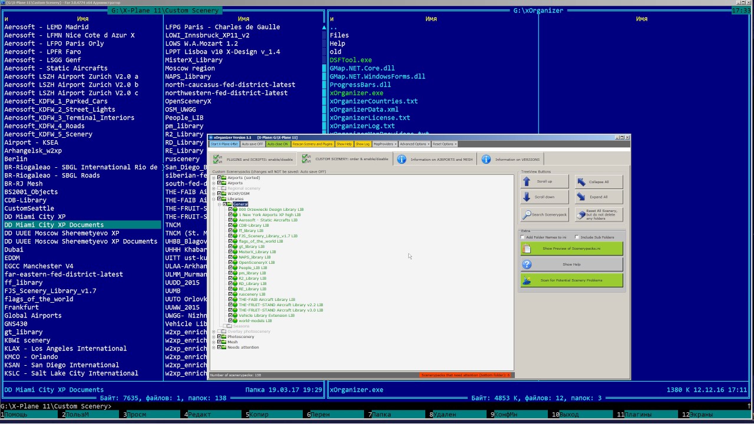Click the green dot icon of ruscenery LIB
The image size is (754, 424).
(236, 294)
